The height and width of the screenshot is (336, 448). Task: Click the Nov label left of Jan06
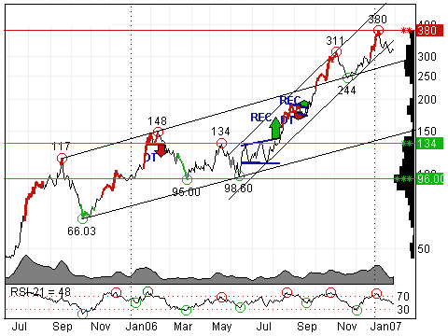[x=101, y=327]
